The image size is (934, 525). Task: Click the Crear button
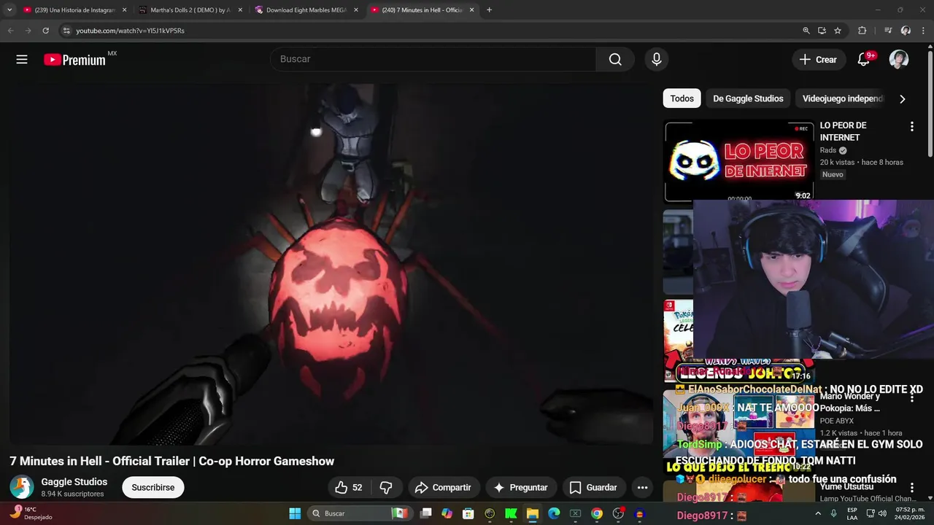coord(819,60)
